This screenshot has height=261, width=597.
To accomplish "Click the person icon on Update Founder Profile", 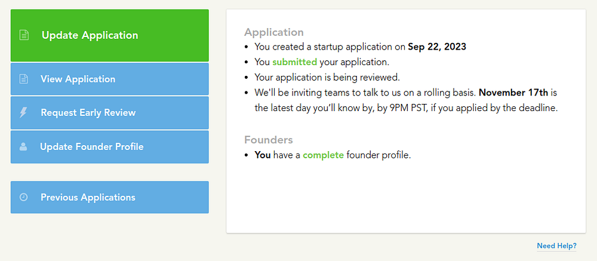I will pos(23,146).
